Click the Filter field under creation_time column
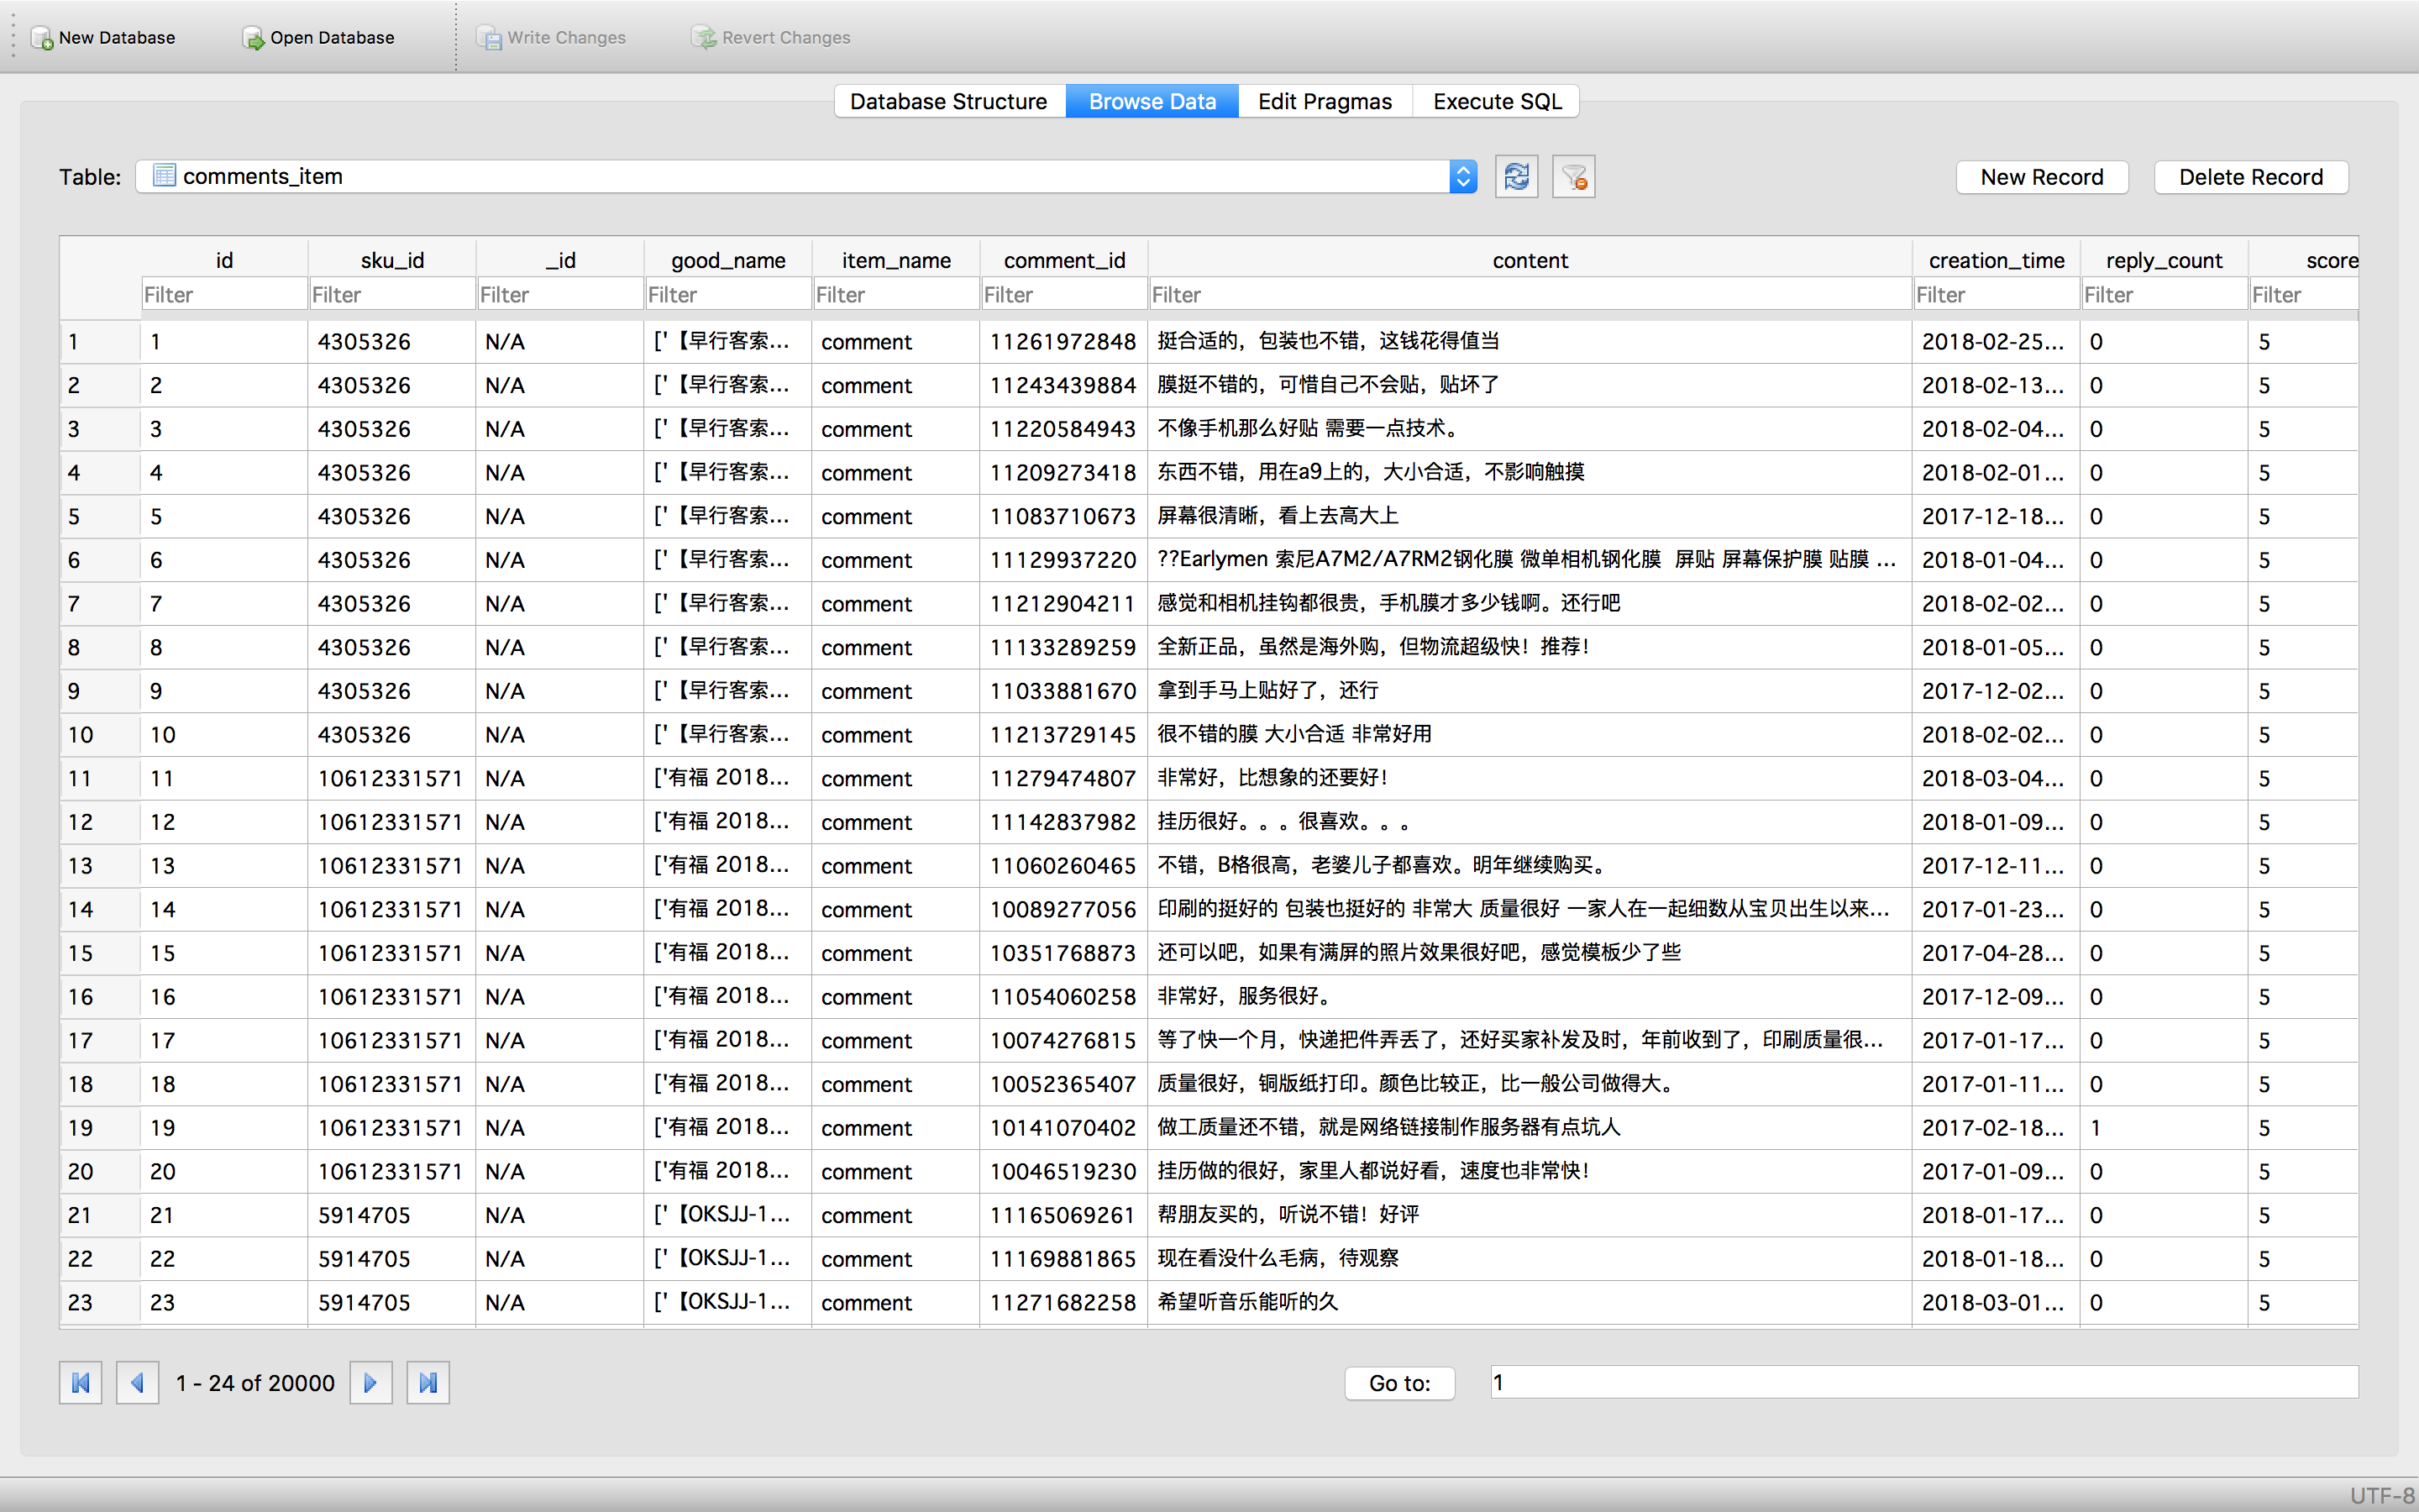This screenshot has width=2419, height=1512. [1997, 295]
